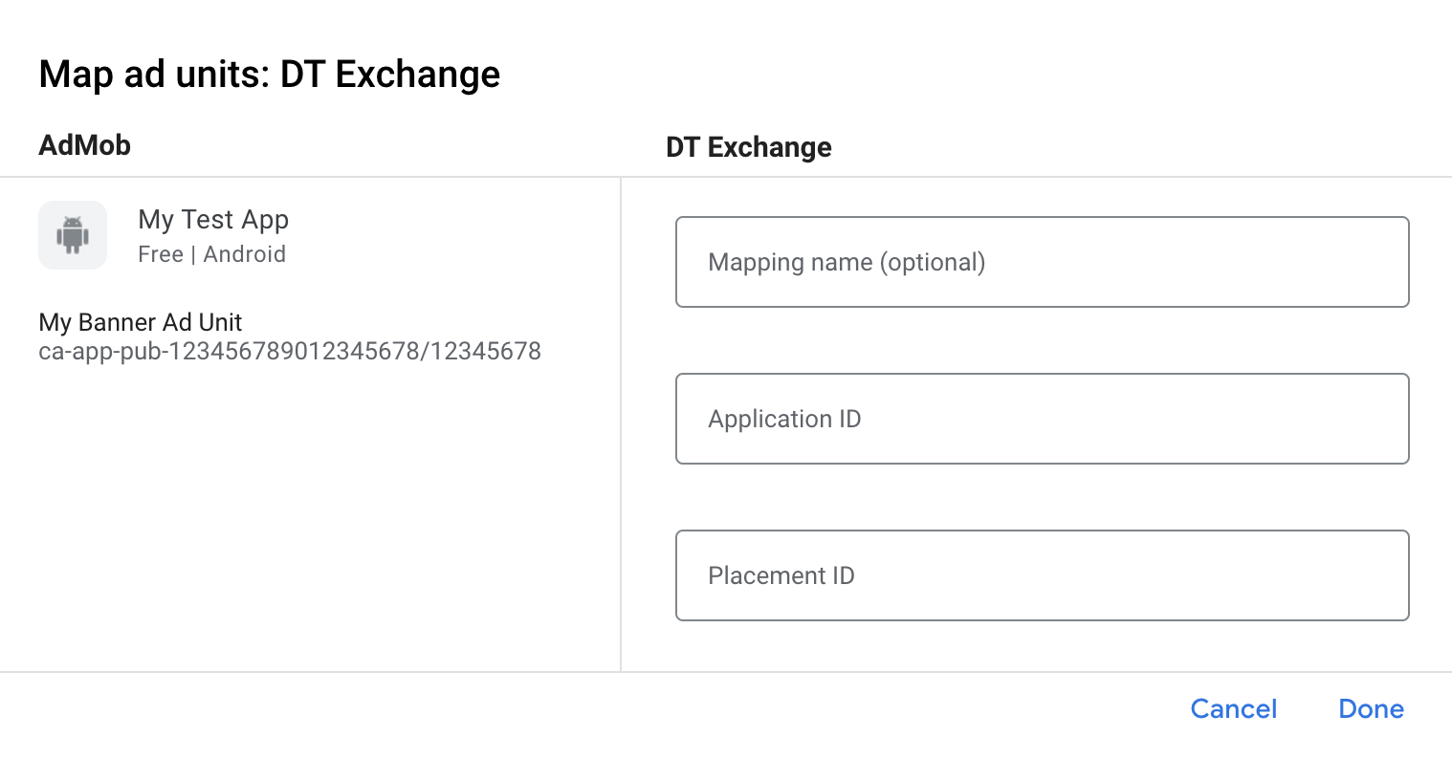
Task: Click the "Android" platform label under app name
Action: click(x=245, y=254)
